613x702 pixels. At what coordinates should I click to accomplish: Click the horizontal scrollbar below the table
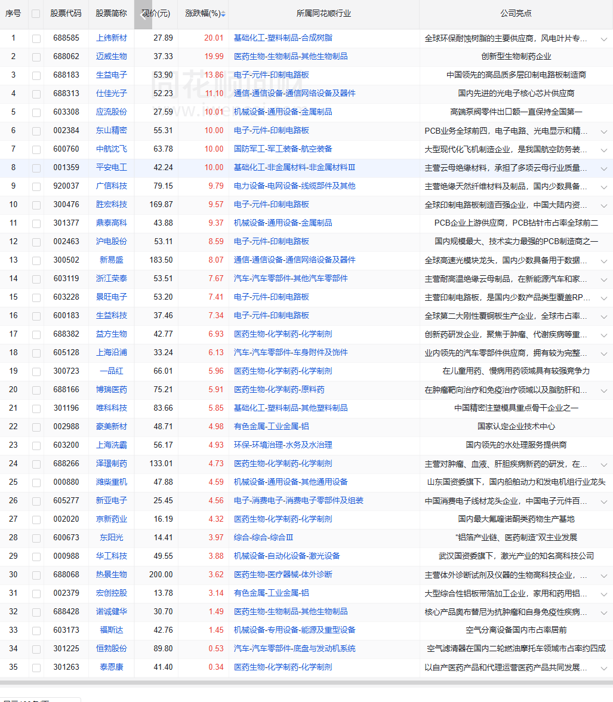pos(306,683)
